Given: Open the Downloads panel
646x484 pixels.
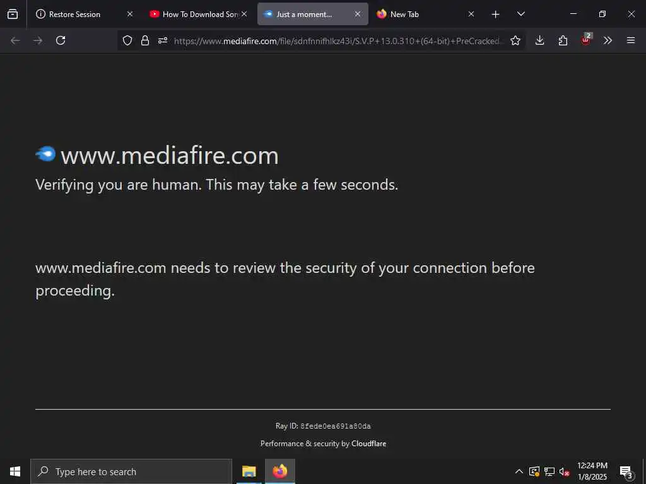Looking at the screenshot, I should tap(540, 40).
